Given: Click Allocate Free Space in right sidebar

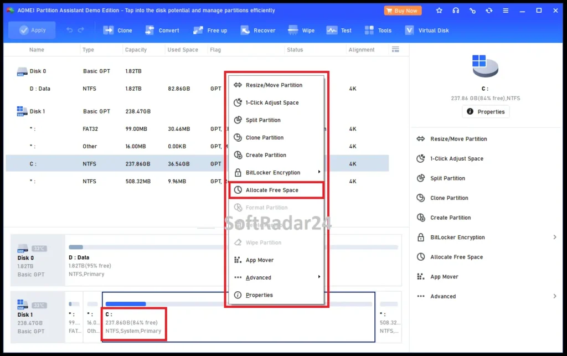Looking at the screenshot, I should coord(456,257).
